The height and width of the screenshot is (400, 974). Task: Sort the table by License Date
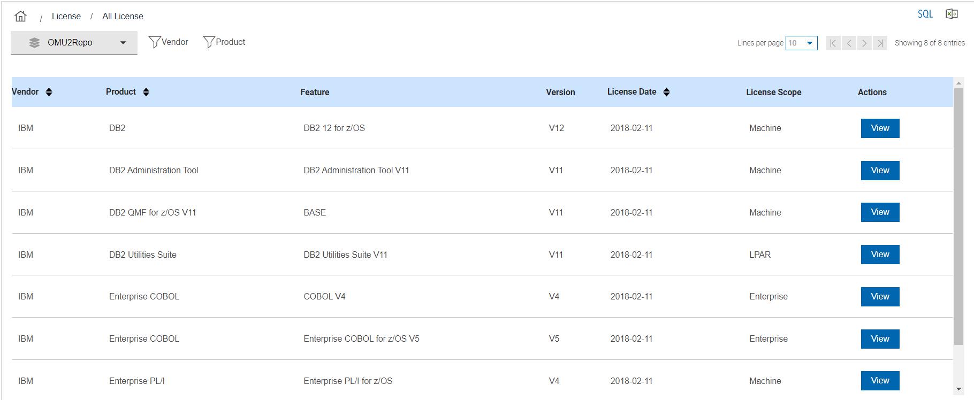[666, 92]
